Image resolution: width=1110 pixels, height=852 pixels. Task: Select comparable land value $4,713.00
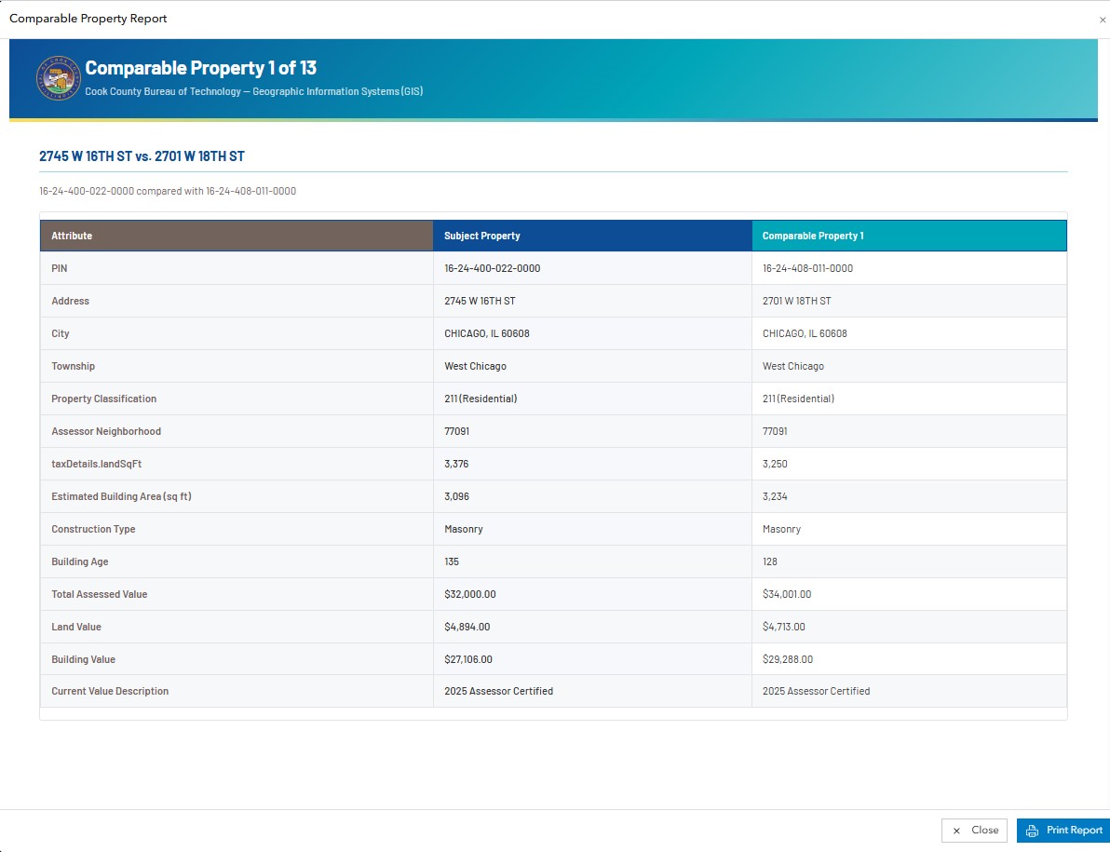(x=784, y=627)
